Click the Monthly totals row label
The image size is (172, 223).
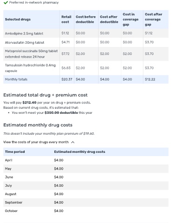[16, 79]
